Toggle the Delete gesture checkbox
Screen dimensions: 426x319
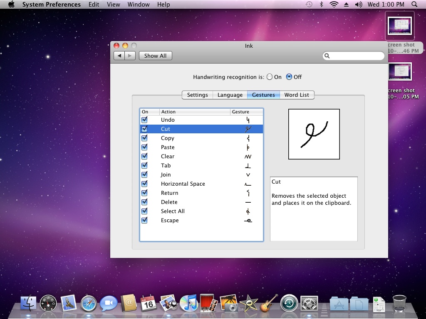(x=144, y=202)
